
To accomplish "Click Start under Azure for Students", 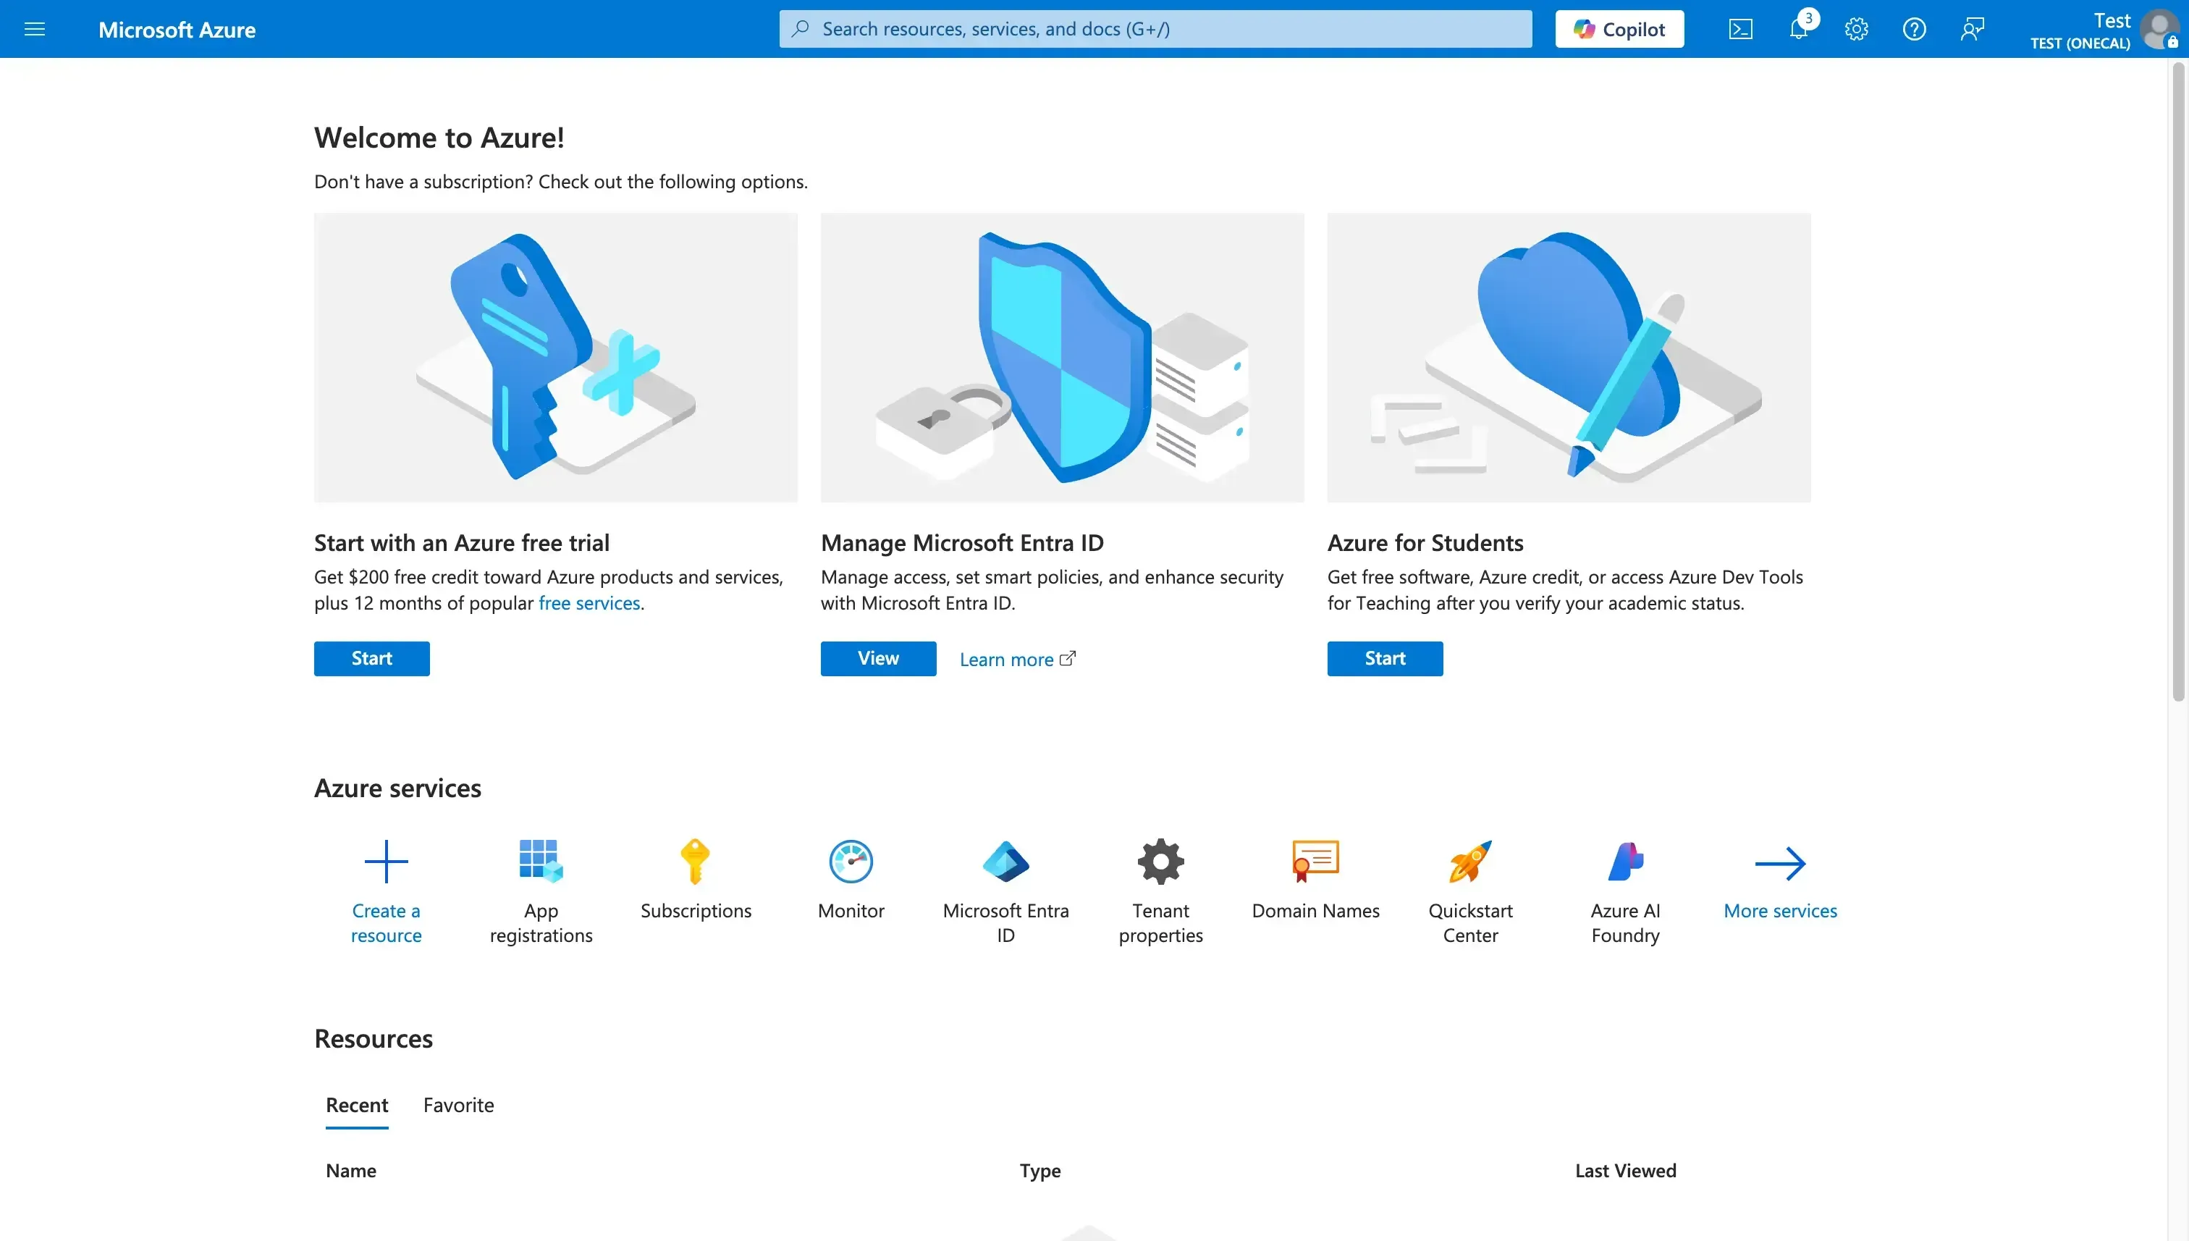I will (1385, 658).
